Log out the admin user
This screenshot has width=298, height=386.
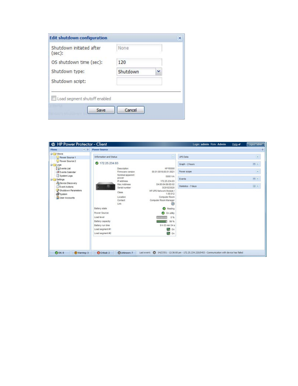click(x=256, y=144)
